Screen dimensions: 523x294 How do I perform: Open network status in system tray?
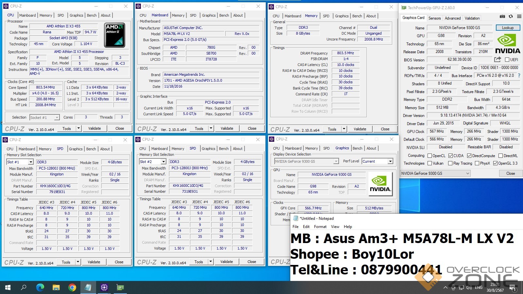(461, 288)
